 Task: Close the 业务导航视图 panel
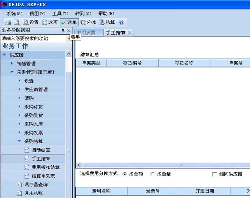coord(68,31)
